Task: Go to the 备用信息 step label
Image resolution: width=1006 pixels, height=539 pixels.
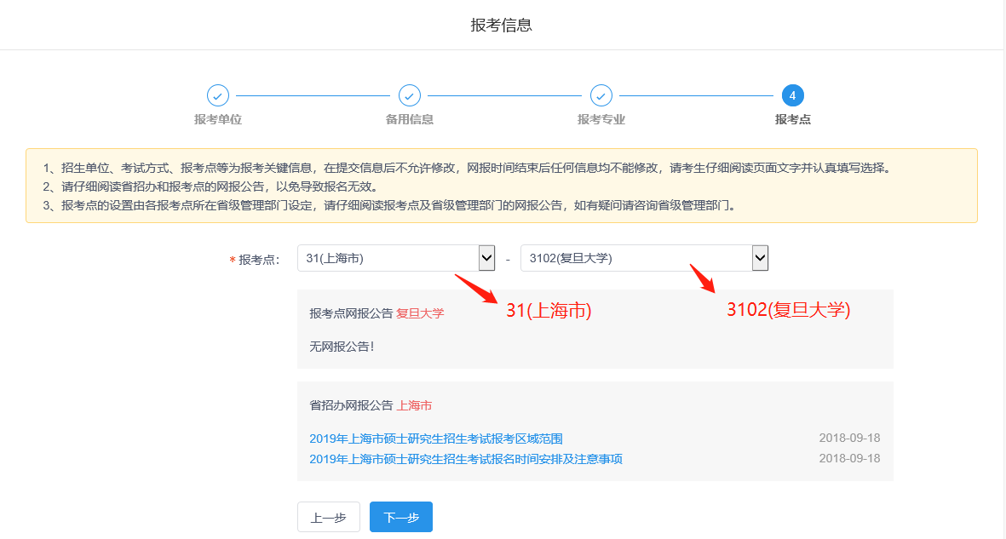Action: [410, 119]
